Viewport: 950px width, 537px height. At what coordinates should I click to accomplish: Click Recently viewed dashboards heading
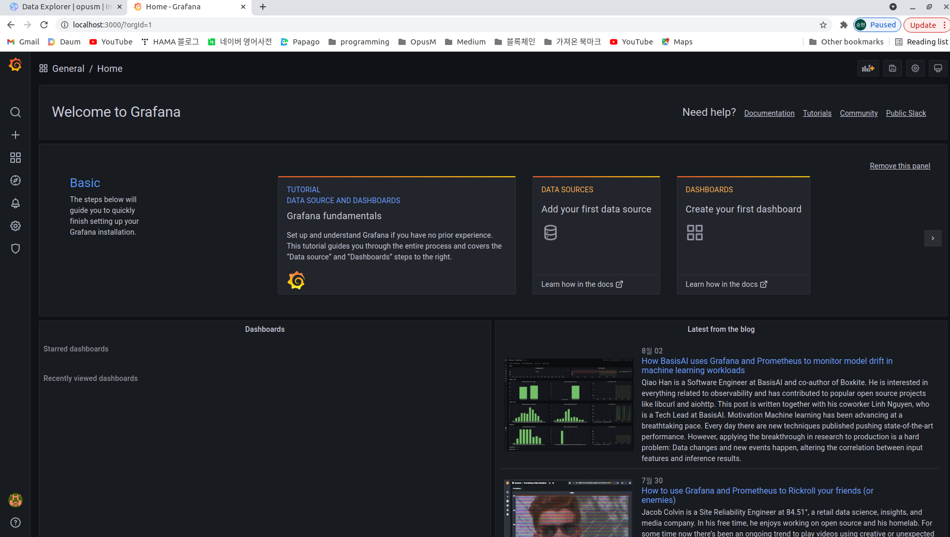91,378
